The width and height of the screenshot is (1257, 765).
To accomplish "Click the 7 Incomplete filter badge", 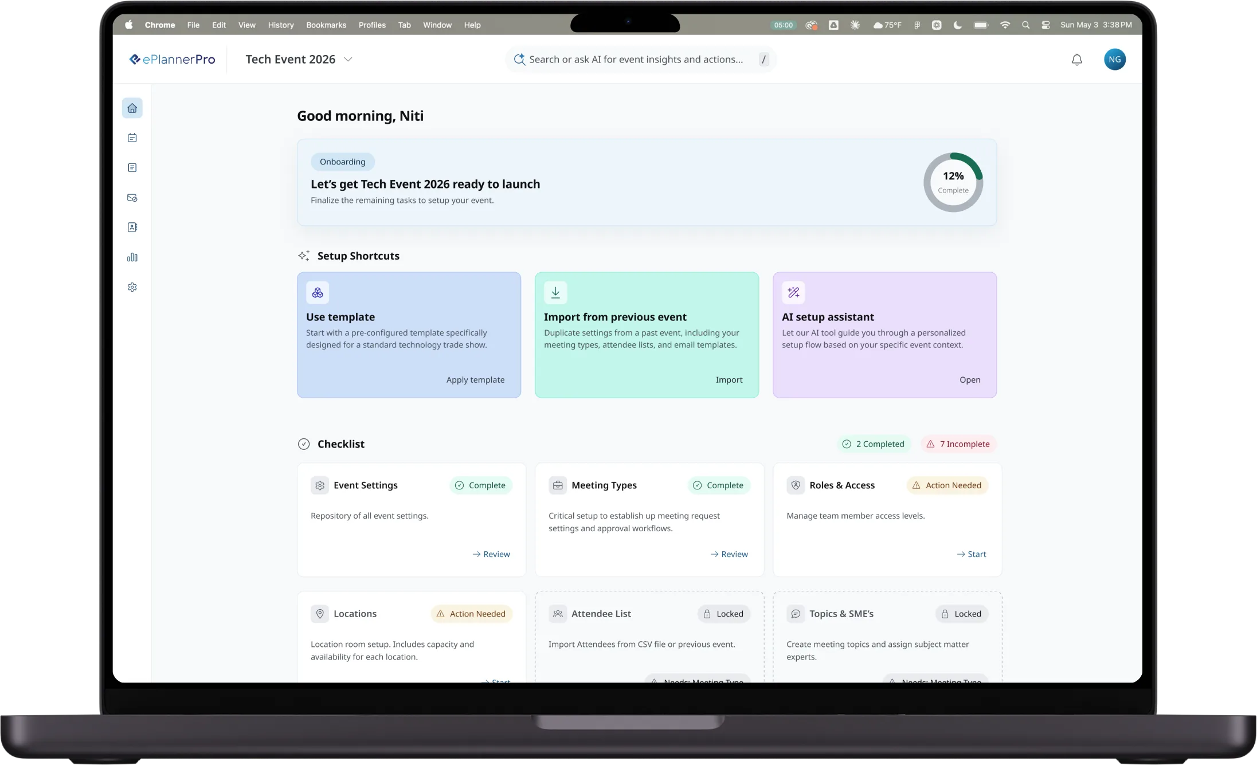I will [x=958, y=444].
